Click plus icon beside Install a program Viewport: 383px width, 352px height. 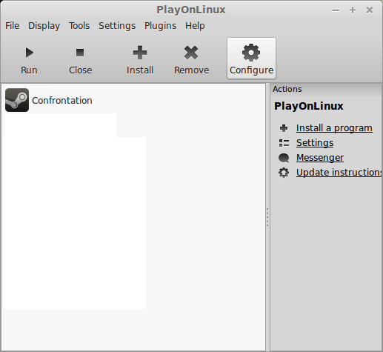[284, 128]
